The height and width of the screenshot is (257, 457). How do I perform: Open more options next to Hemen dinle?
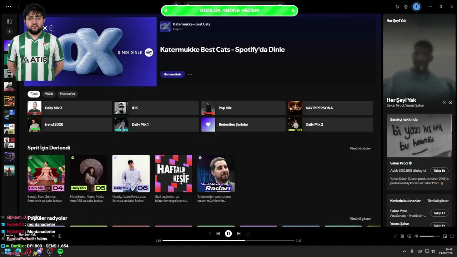190,74
